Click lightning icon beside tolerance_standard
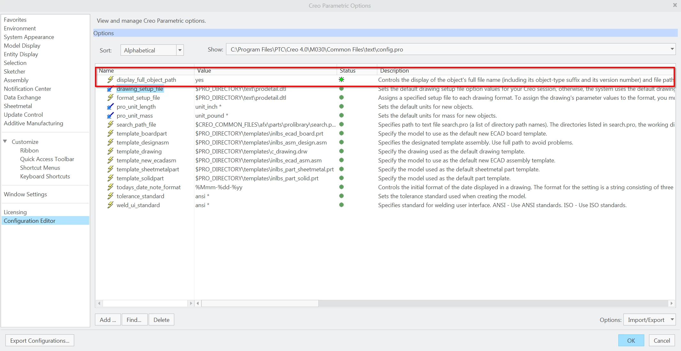The height and width of the screenshot is (351, 681). [110, 196]
